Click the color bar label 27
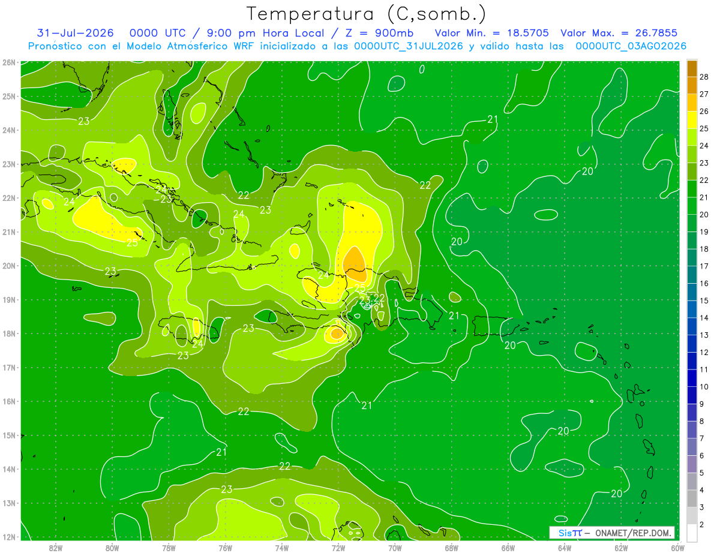Viewport: 720px width, 556px height. pos(704,94)
